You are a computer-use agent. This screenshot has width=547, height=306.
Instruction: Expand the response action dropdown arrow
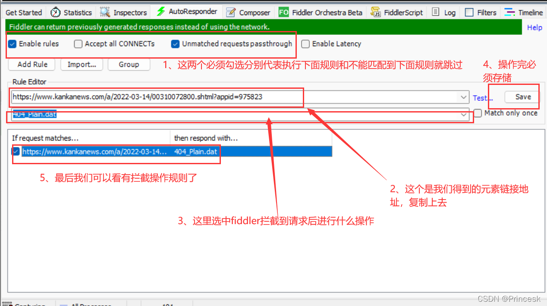464,114
